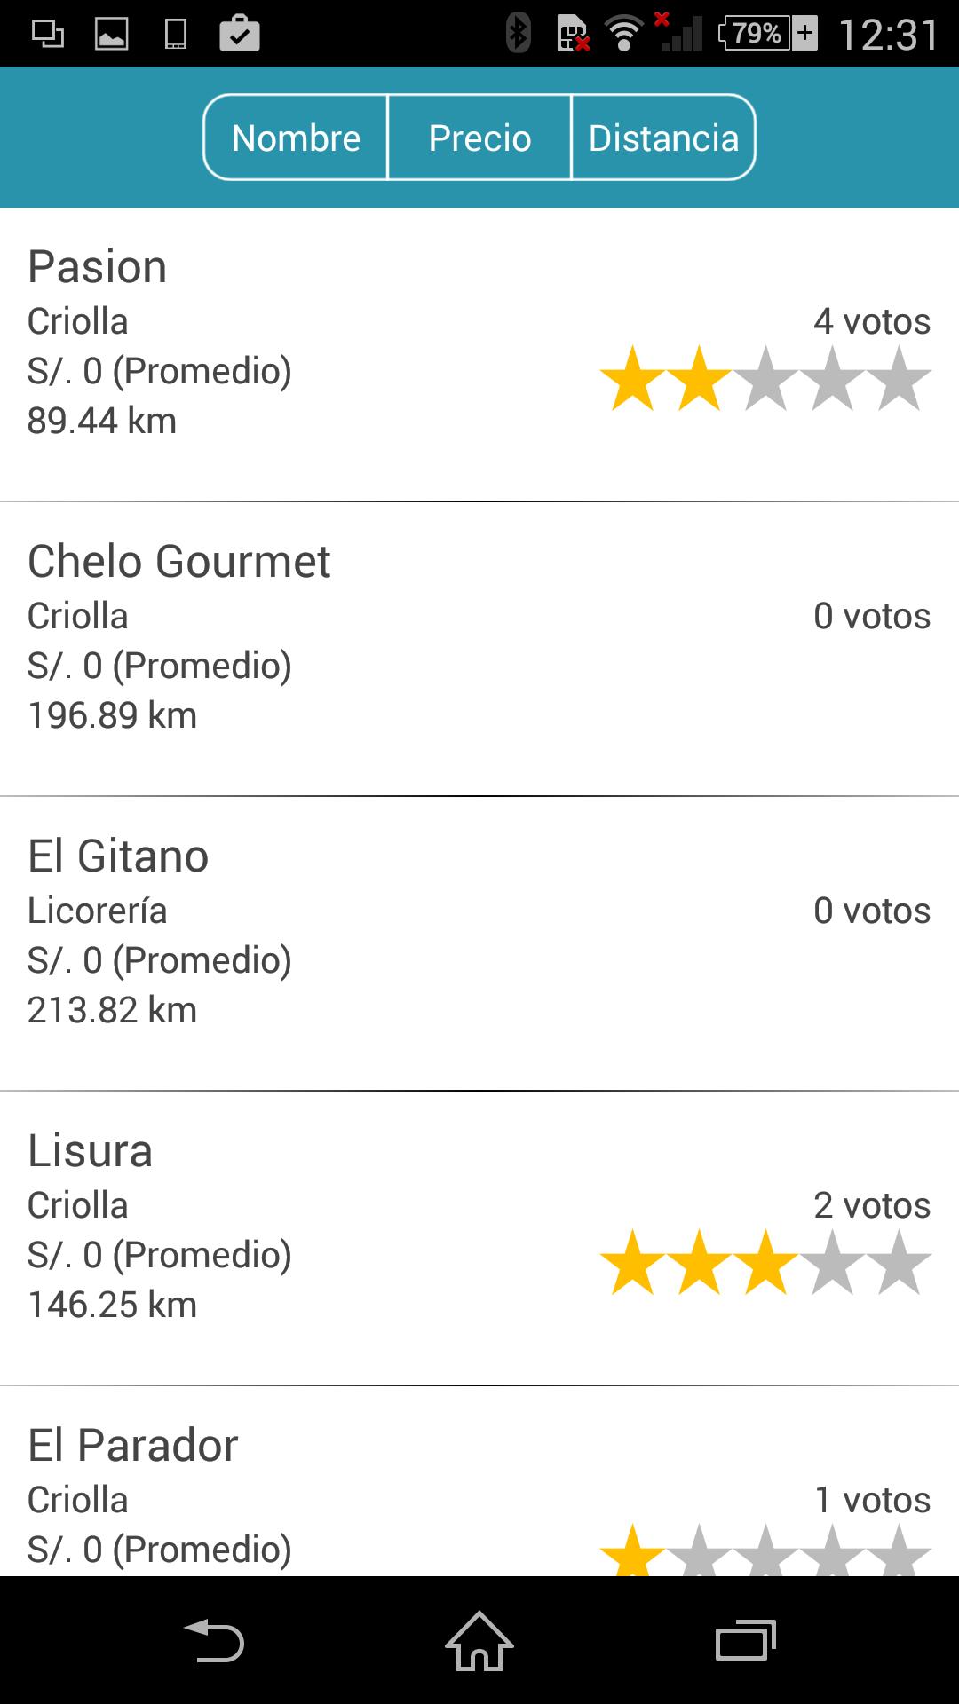
Task: Tap the briefcase checkmark notification icon
Action: pos(239,34)
